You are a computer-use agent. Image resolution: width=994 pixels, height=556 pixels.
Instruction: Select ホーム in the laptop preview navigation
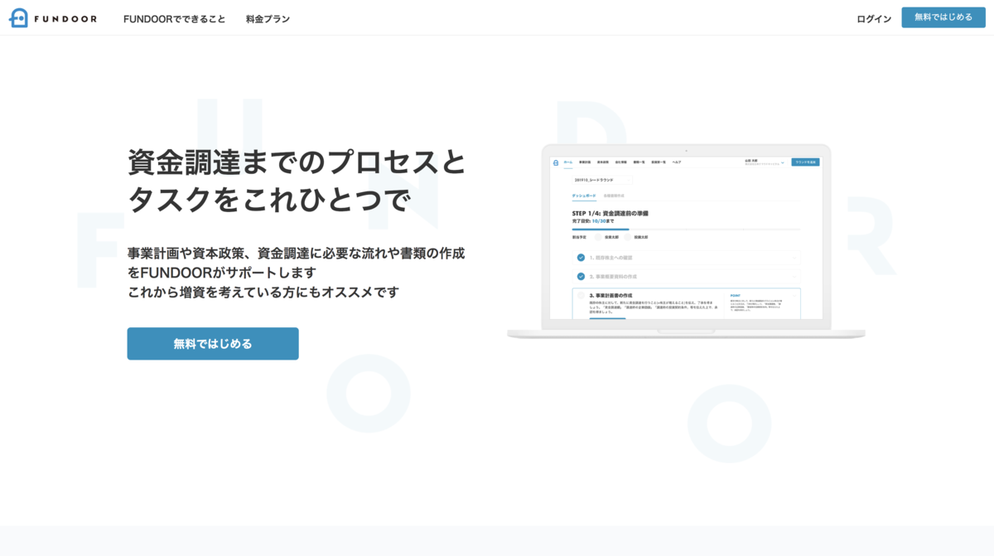(x=568, y=162)
